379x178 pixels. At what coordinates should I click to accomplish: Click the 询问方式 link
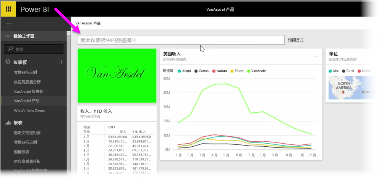pyautogui.click(x=296, y=40)
